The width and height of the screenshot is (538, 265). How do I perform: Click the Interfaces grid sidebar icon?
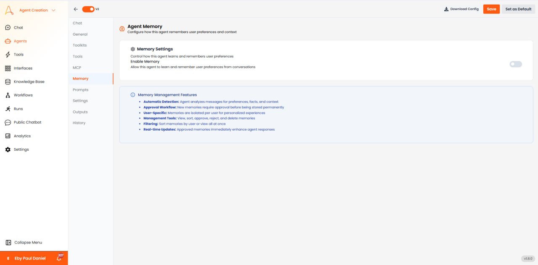8,68
